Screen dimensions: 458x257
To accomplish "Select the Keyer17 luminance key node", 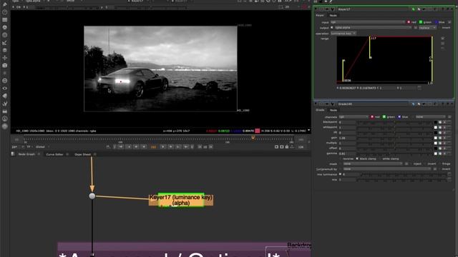I will click(x=181, y=200).
